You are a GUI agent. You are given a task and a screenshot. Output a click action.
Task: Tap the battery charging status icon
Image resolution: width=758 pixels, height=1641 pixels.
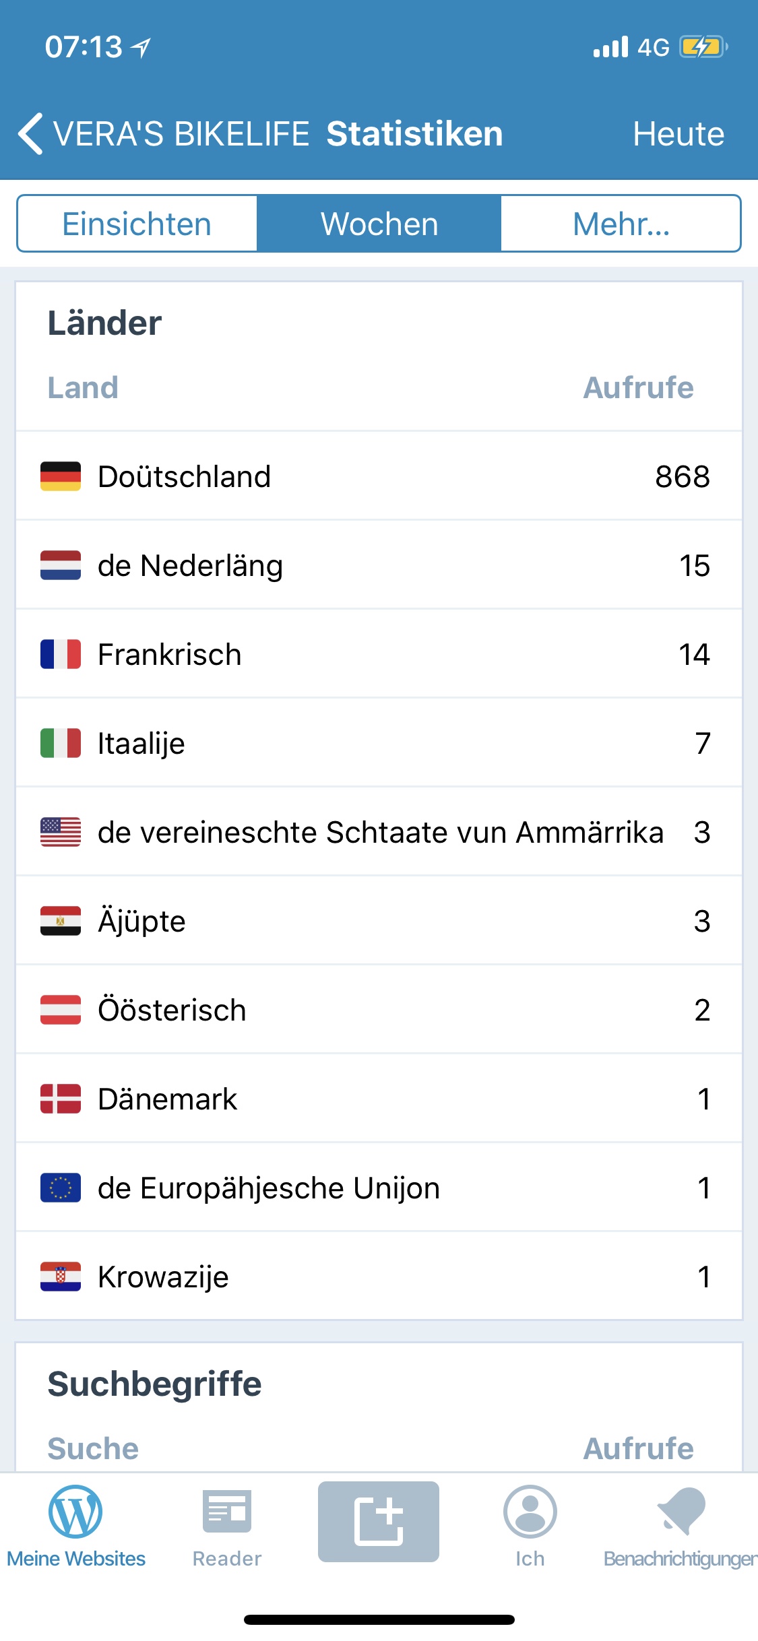point(703,47)
